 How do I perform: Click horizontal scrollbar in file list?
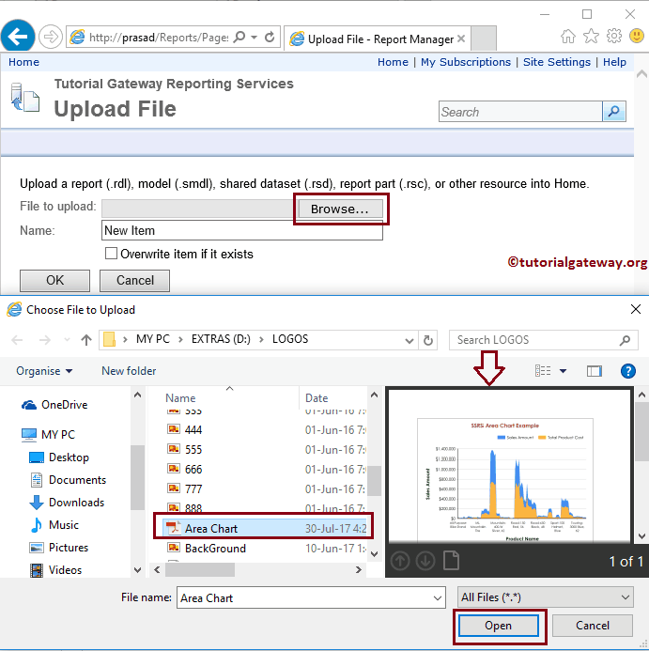pos(200,569)
